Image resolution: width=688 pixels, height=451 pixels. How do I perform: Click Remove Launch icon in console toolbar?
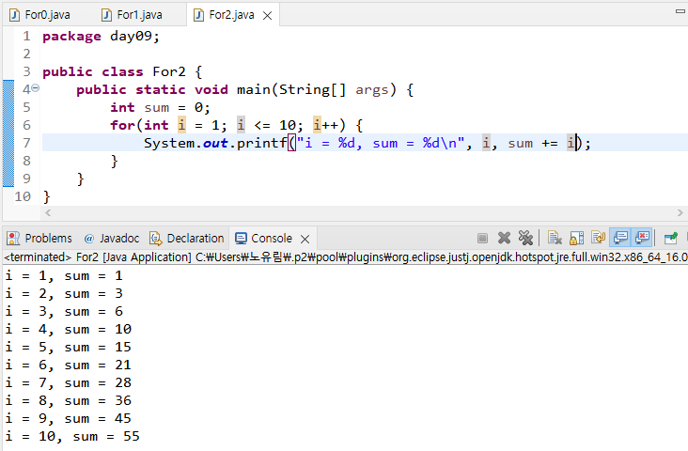click(x=504, y=239)
